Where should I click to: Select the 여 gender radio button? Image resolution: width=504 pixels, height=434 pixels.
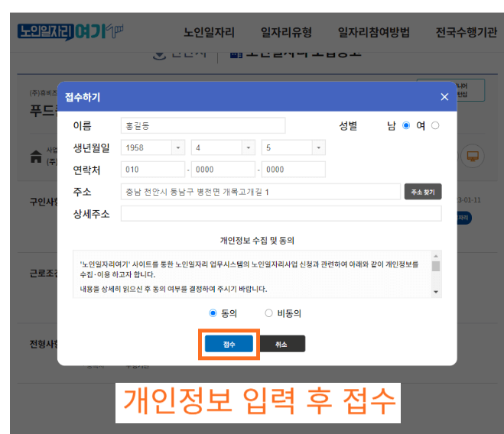click(435, 125)
